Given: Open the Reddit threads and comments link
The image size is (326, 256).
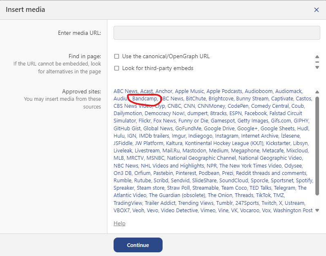Looking at the screenshot, I should coord(271,173).
